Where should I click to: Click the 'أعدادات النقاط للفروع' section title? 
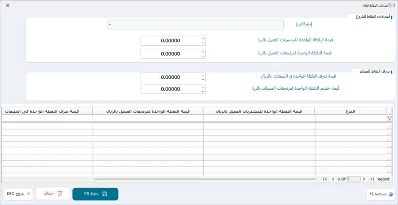pyautogui.click(x=373, y=16)
